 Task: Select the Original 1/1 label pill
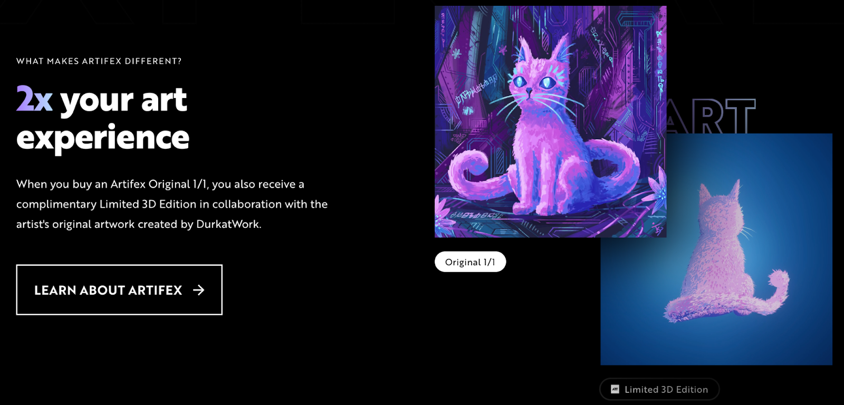(x=470, y=262)
